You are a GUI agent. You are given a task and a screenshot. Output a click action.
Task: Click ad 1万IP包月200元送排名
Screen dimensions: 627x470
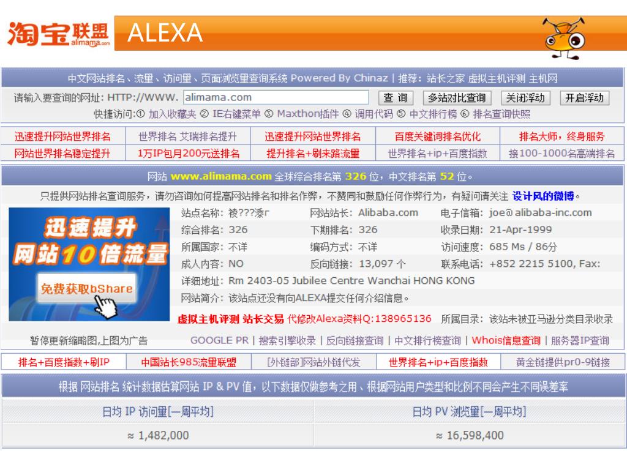coord(189,154)
